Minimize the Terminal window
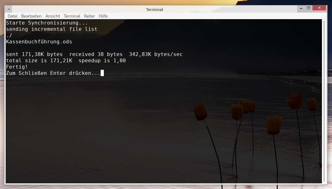The width and height of the screenshot is (332, 189). coord(301,8)
